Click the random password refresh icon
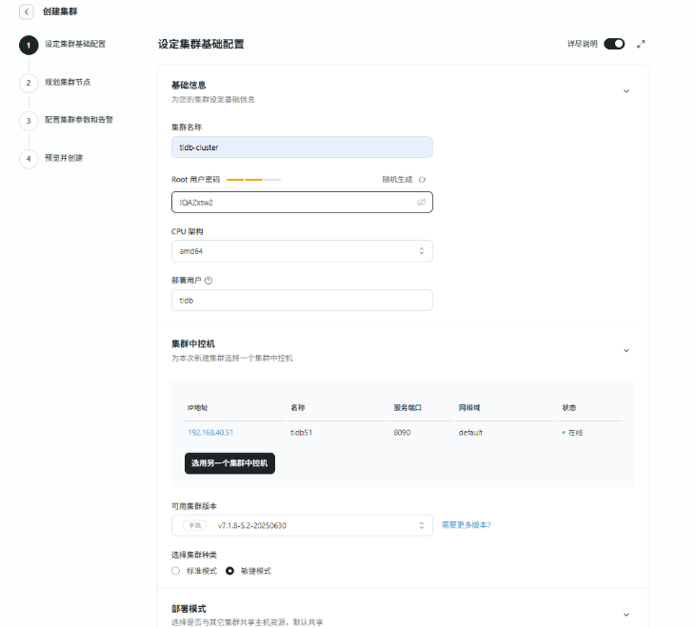 423,179
